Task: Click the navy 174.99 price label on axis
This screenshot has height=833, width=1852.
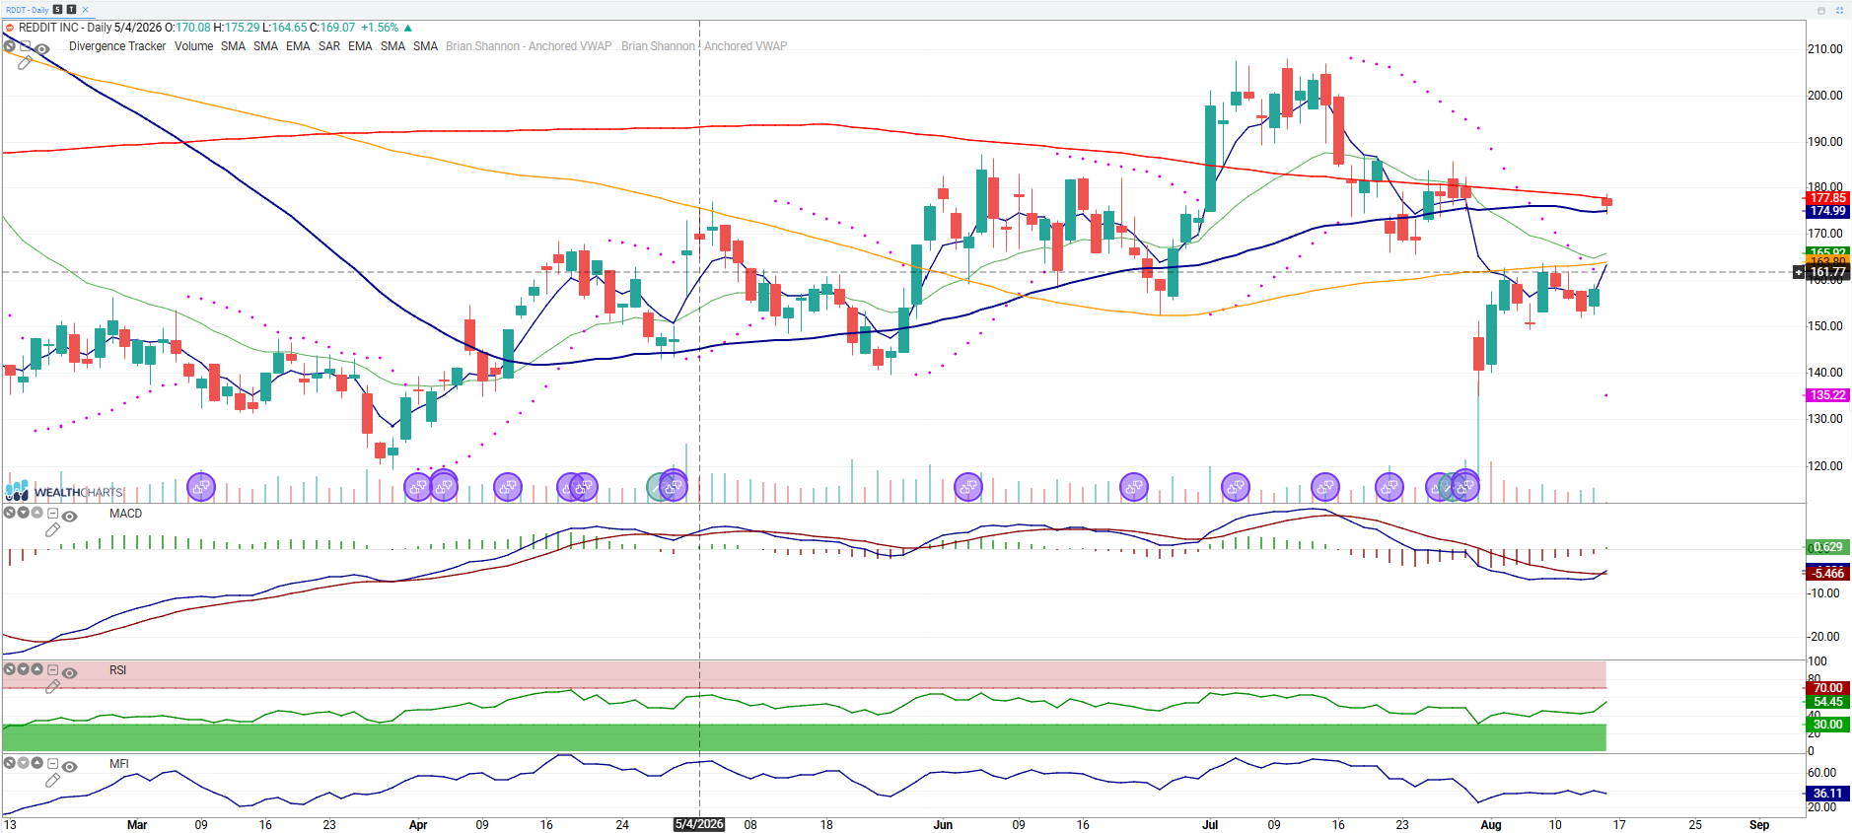Action: (1827, 211)
